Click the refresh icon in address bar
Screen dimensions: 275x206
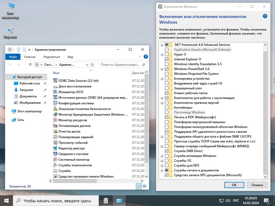pos(92,65)
